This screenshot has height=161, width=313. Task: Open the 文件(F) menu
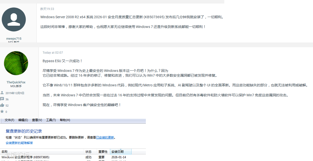point(10,120)
